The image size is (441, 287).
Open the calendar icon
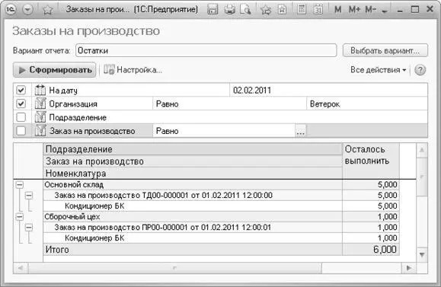tap(318, 10)
